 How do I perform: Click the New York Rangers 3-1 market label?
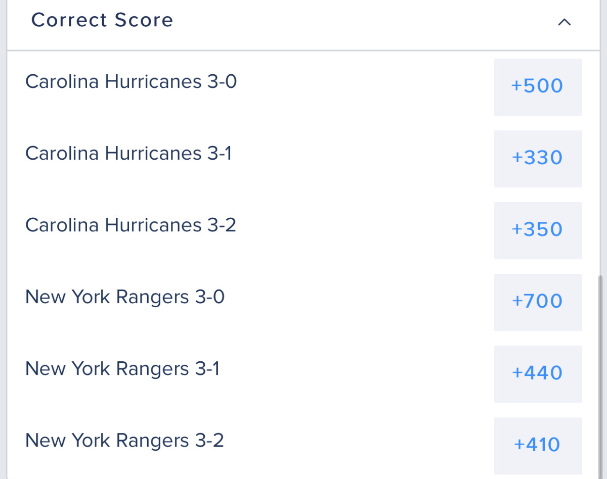[x=121, y=369]
